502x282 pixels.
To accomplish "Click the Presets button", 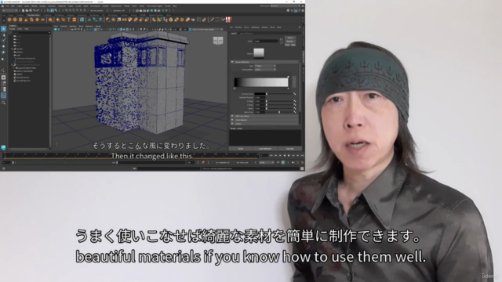I will pos(290,42).
